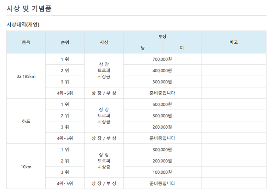Click the '시상' column header
The height and width of the screenshot is (193, 275).
pyautogui.click(x=104, y=42)
